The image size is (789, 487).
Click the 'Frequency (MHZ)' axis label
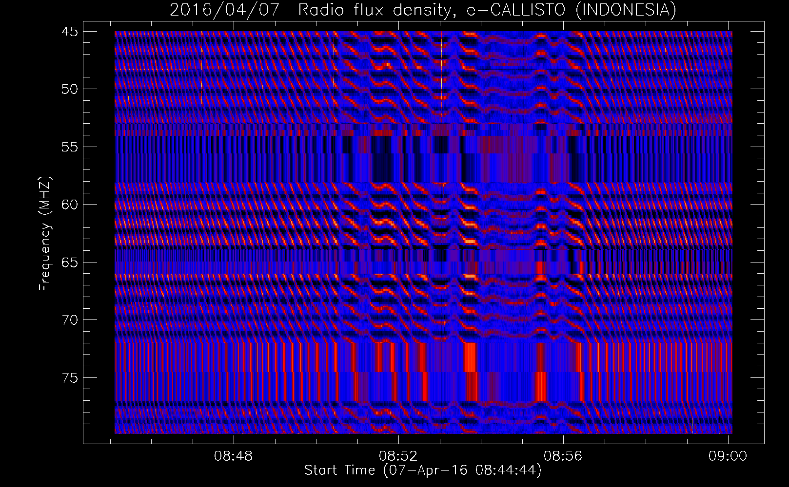45,234
